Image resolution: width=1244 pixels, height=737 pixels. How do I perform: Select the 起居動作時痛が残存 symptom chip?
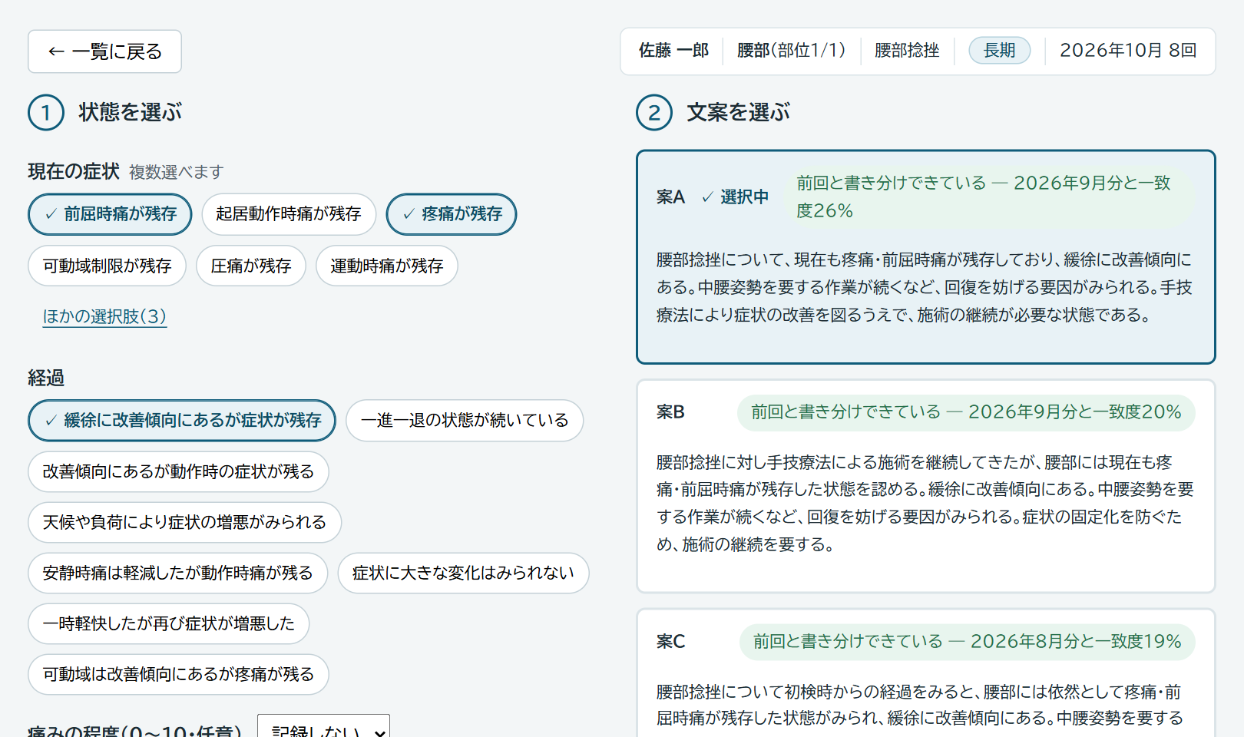[x=289, y=214]
